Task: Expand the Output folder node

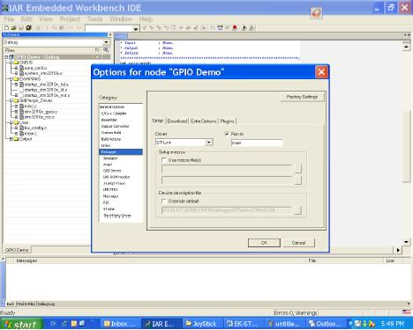Action: (11, 139)
